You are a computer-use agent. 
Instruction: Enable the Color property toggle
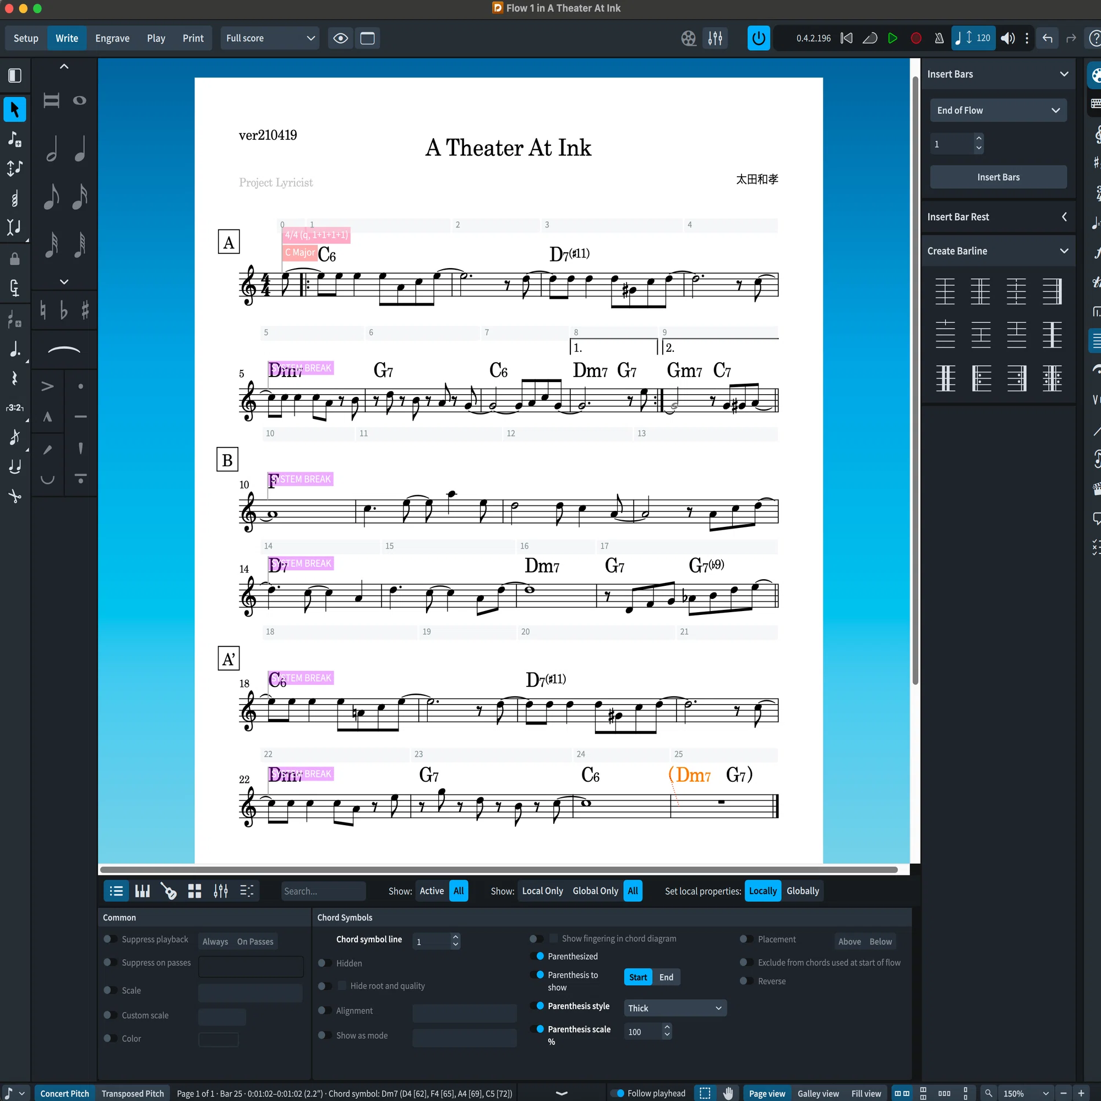[111, 1038]
